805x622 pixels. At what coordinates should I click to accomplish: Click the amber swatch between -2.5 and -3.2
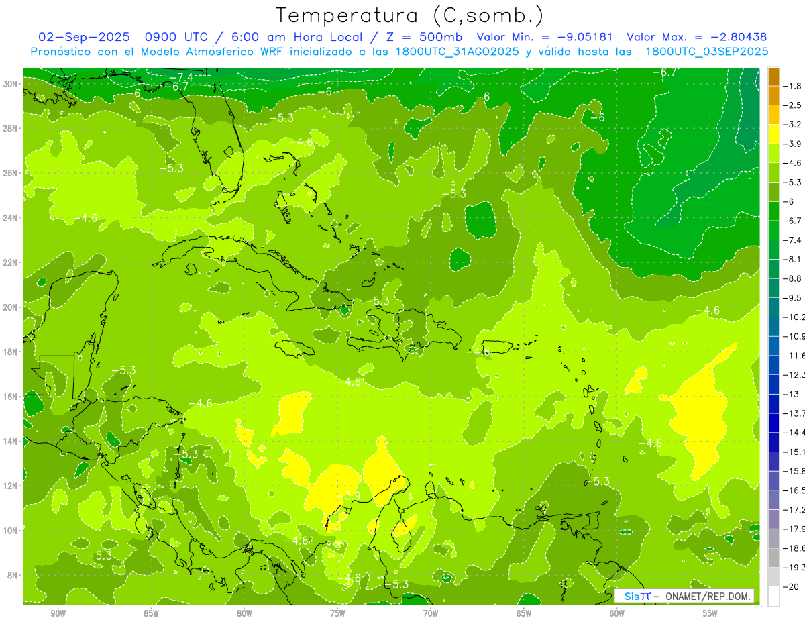pyautogui.click(x=773, y=115)
